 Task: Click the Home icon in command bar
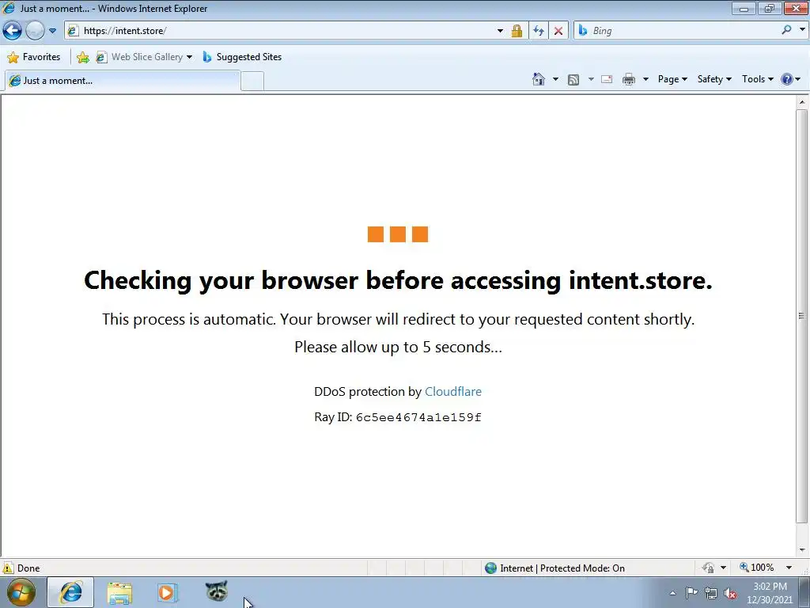click(x=538, y=79)
